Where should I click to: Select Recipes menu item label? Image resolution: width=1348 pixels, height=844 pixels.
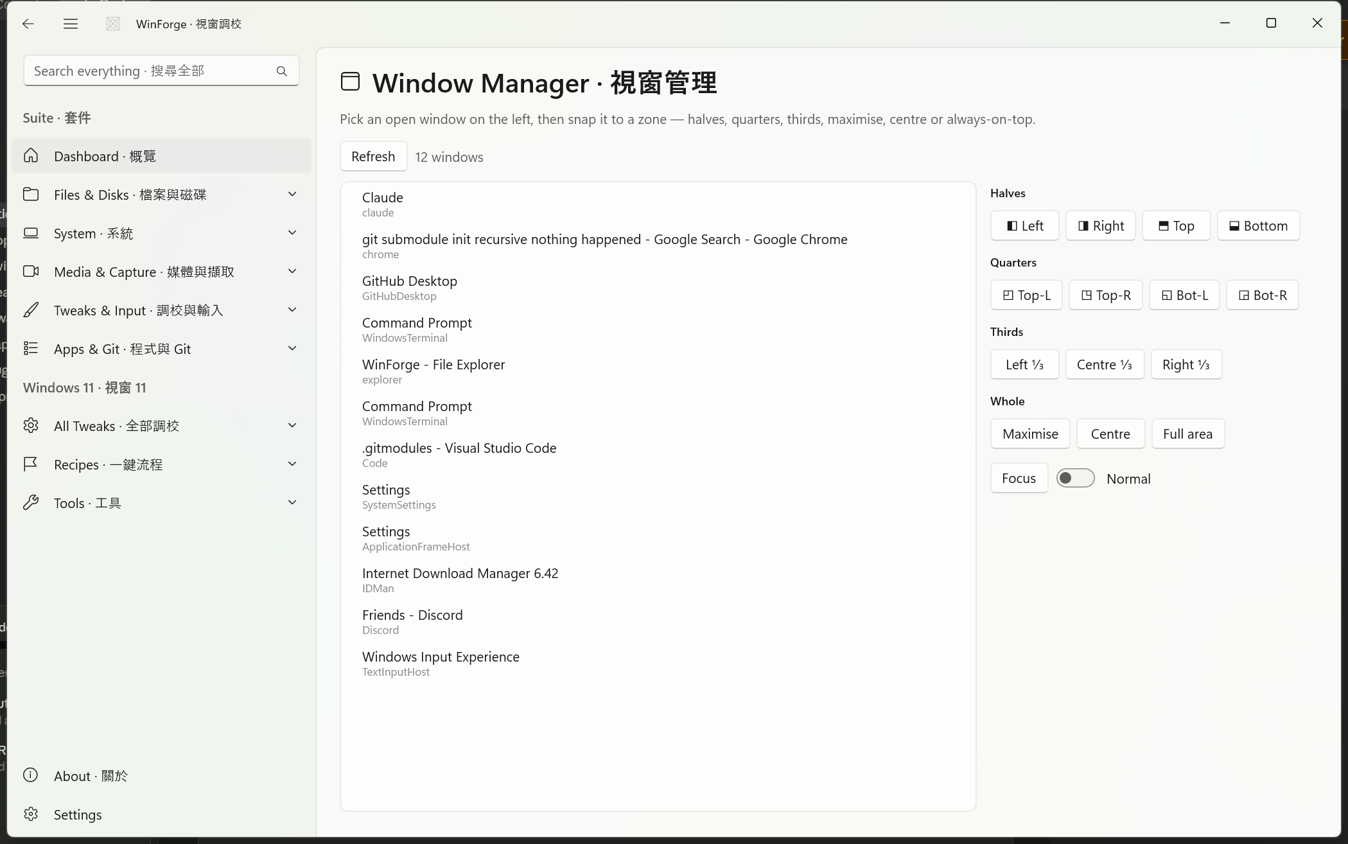pyautogui.click(x=108, y=464)
